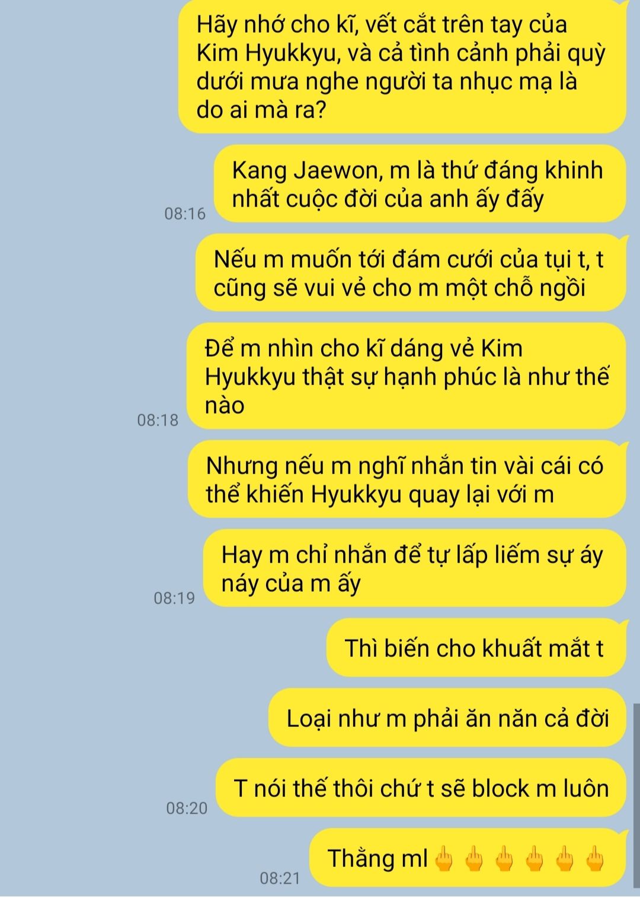
Task: Select the 'Hay m chỉ nhắn' message
Action: [415, 568]
